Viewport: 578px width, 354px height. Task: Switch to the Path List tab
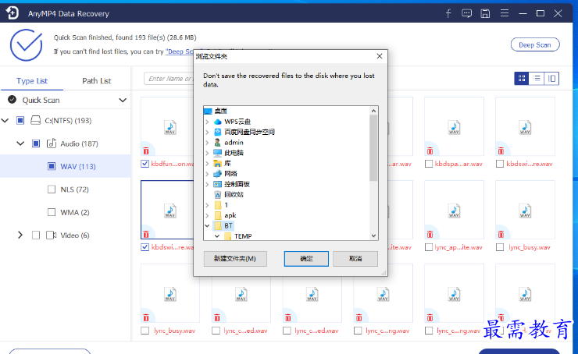[x=97, y=81]
